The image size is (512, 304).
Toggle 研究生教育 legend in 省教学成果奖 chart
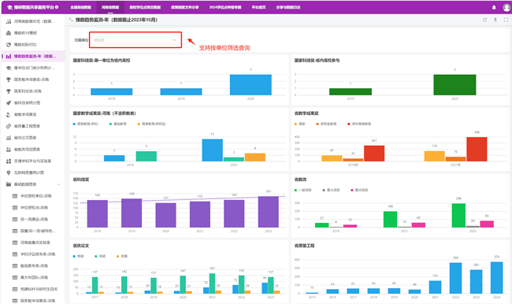(326, 124)
